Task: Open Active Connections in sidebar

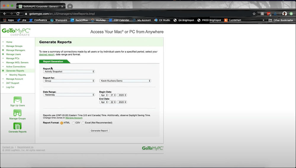Action: [x=16, y=67]
